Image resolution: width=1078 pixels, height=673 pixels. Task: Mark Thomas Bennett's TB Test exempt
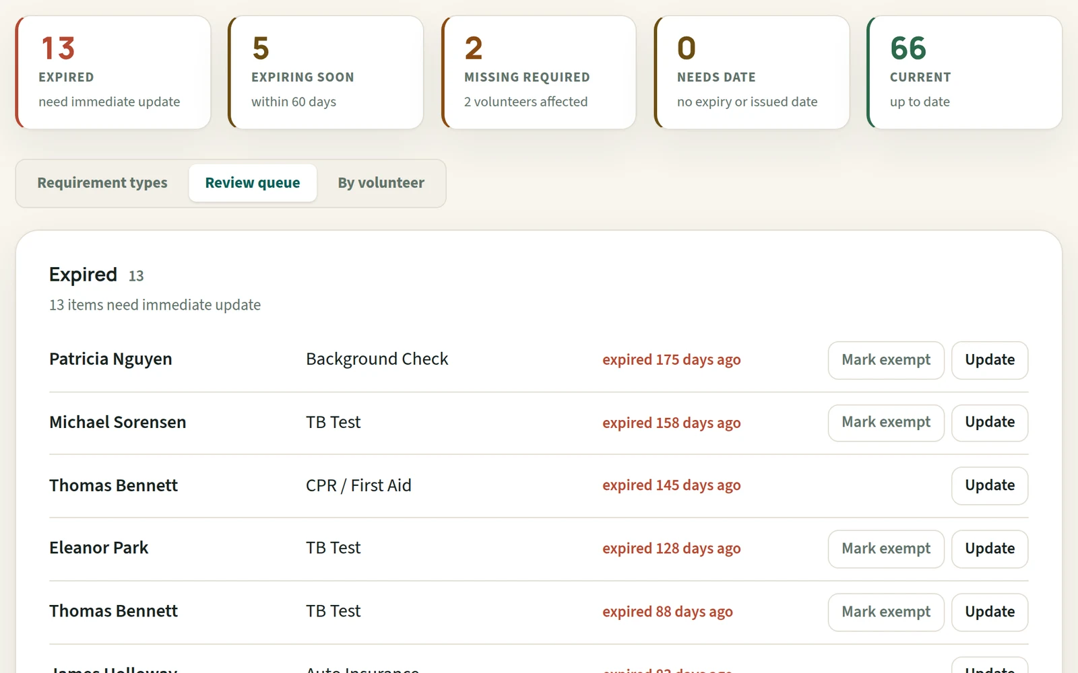pos(886,612)
